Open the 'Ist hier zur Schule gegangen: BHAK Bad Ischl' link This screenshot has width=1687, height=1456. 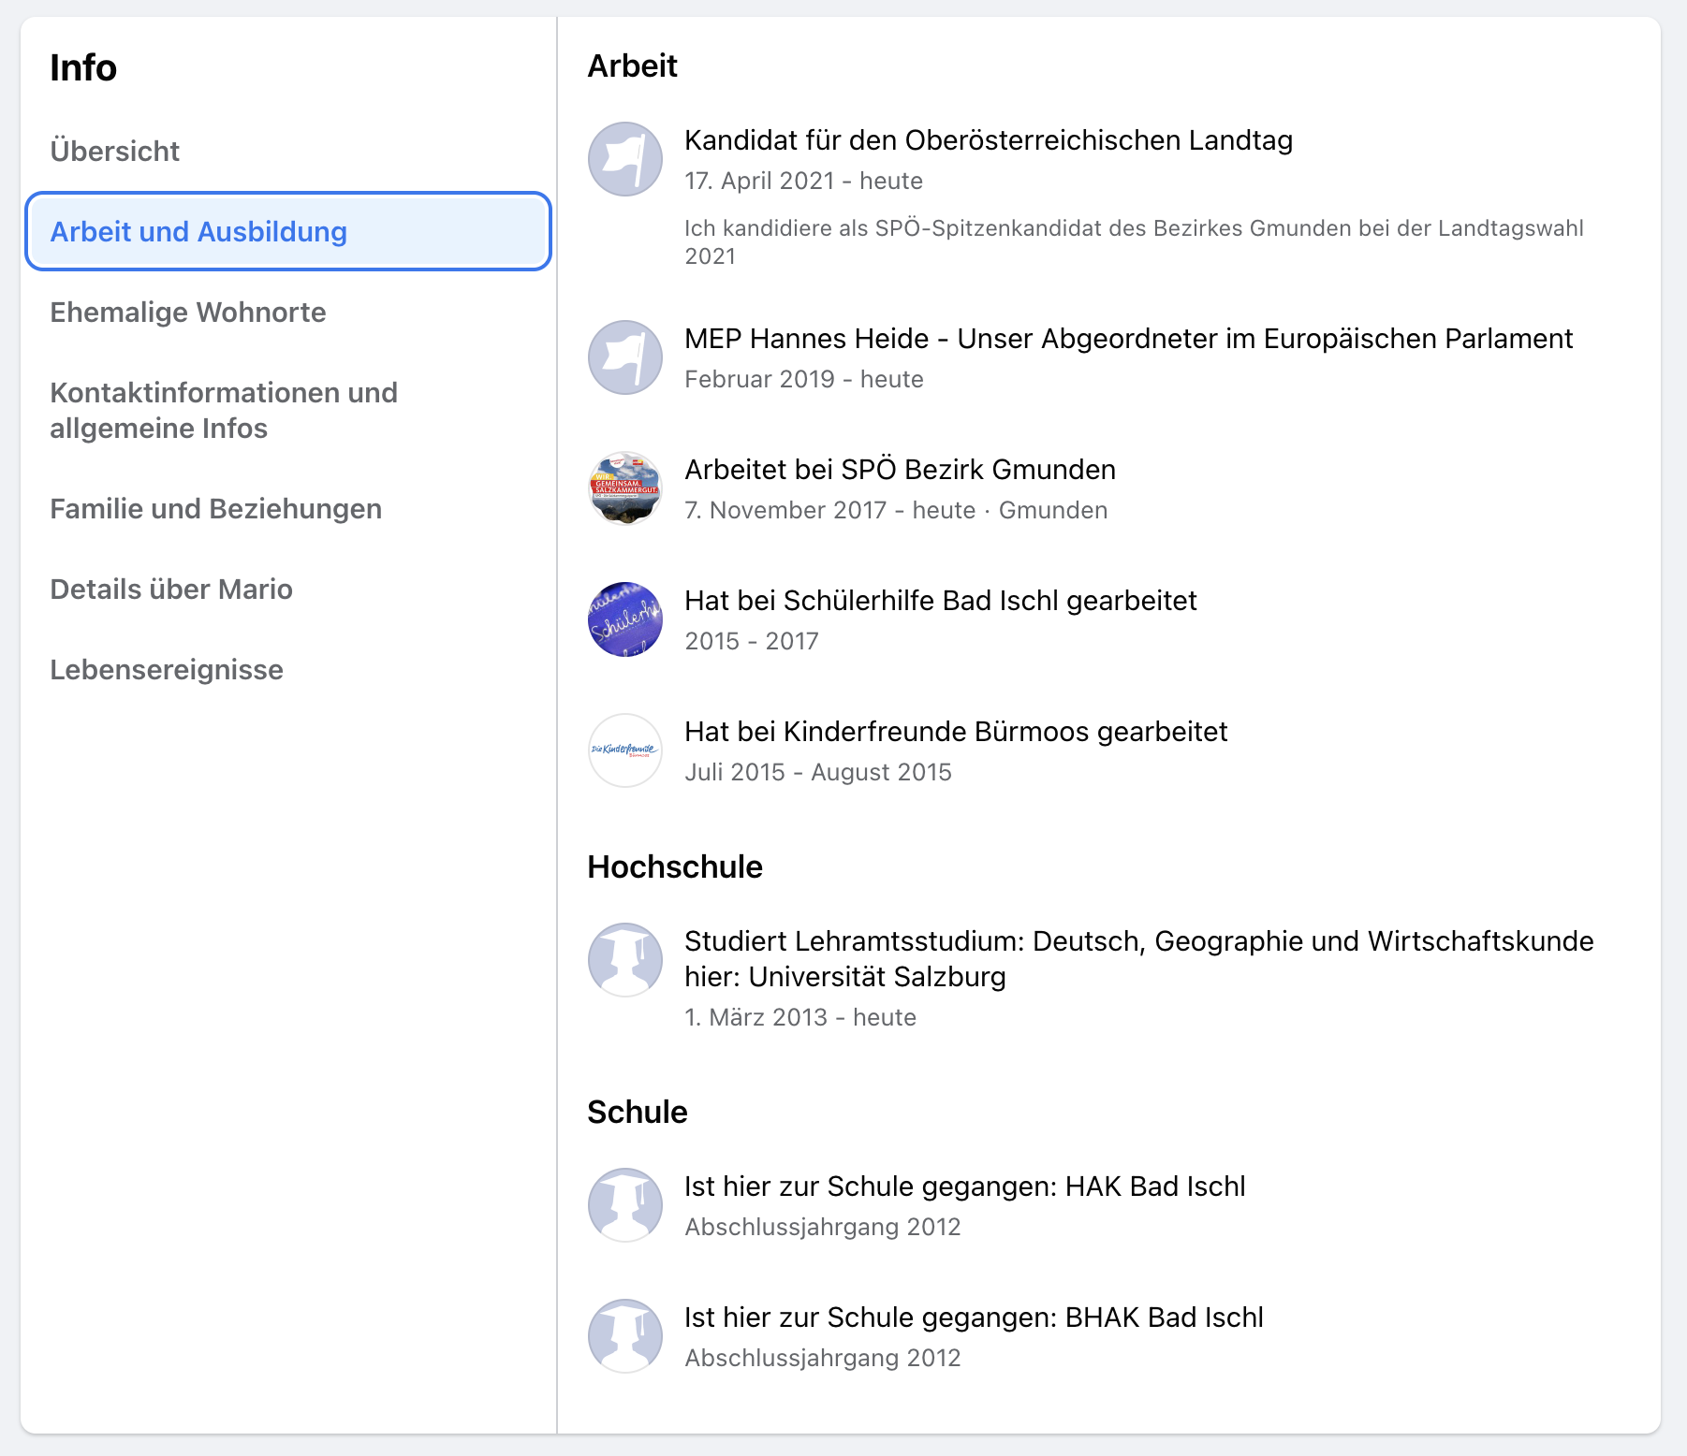974,1318
